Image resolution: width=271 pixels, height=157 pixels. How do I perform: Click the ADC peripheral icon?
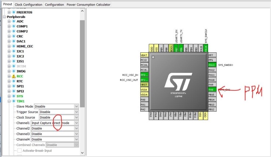[14, 21]
